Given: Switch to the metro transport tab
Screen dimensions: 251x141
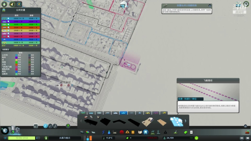Looking at the screenshot, I should pos(99,113).
